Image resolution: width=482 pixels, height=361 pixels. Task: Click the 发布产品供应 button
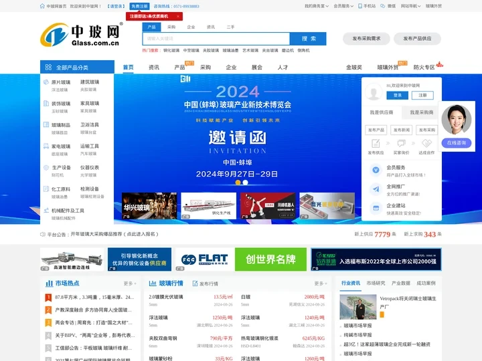click(418, 39)
